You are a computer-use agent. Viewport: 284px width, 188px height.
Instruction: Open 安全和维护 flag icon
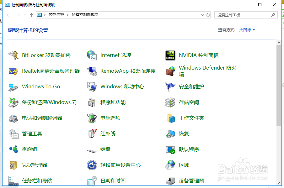pyautogui.click(x=170, y=87)
